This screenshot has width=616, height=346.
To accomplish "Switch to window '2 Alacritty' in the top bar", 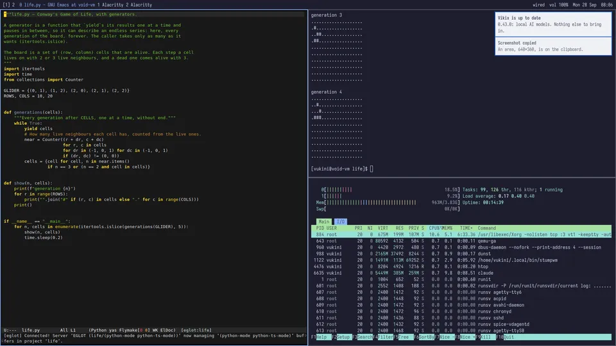I will click(x=139, y=4).
